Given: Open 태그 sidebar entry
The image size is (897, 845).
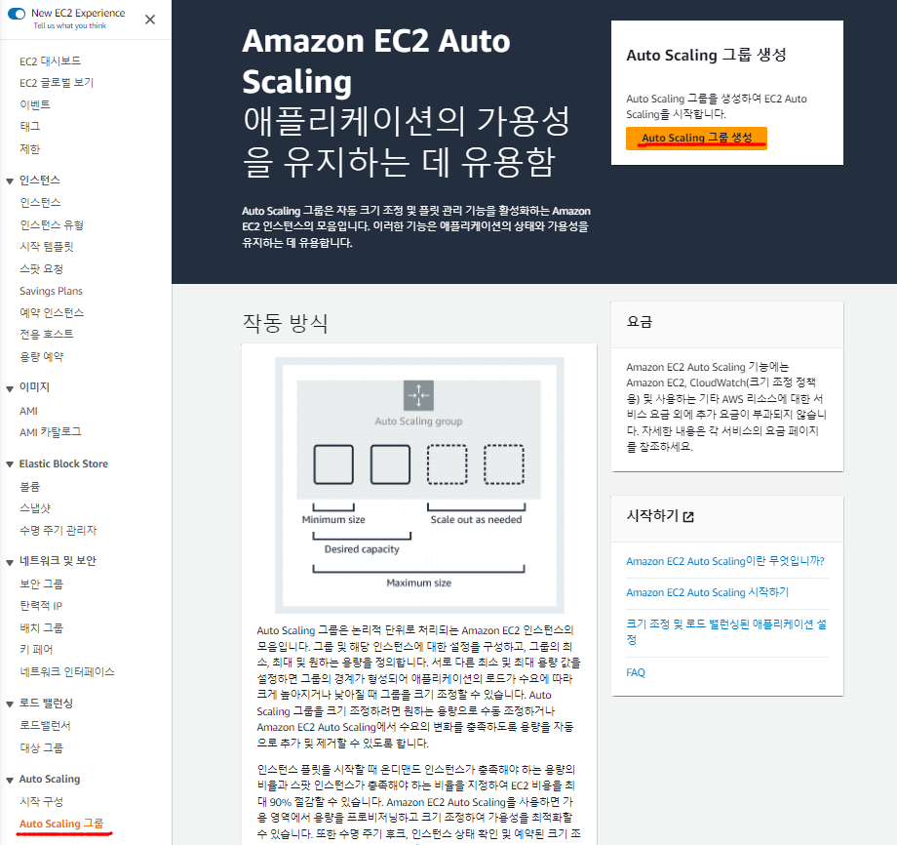Looking at the screenshot, I should coord(30,127).
